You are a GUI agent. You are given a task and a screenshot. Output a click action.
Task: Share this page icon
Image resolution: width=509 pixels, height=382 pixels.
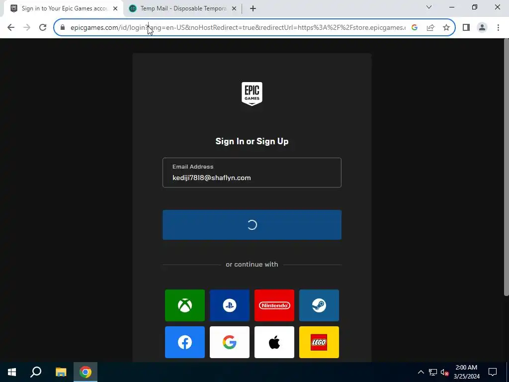click(x=430, y=27)
